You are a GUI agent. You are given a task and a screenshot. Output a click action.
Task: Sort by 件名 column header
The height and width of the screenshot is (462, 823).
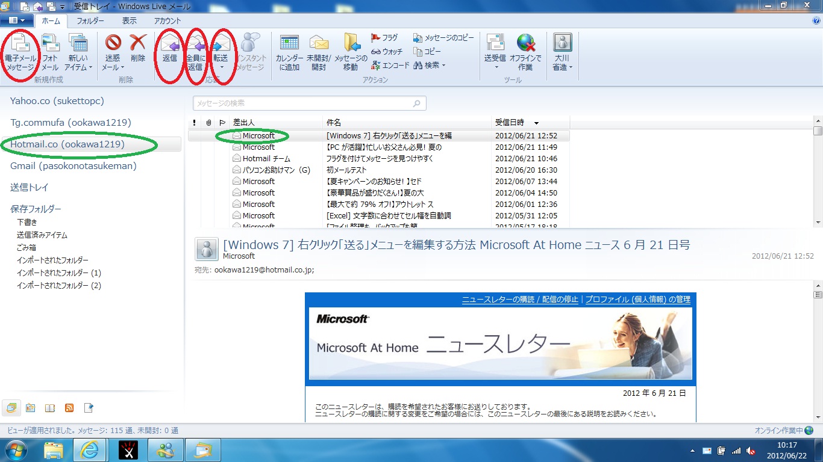(x=407, y=123)
